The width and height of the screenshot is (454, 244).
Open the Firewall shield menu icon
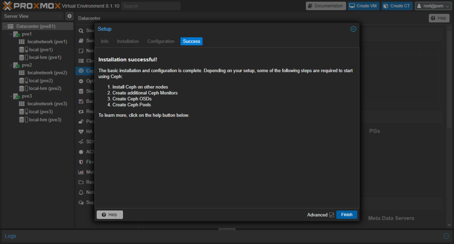coord(81,162)
